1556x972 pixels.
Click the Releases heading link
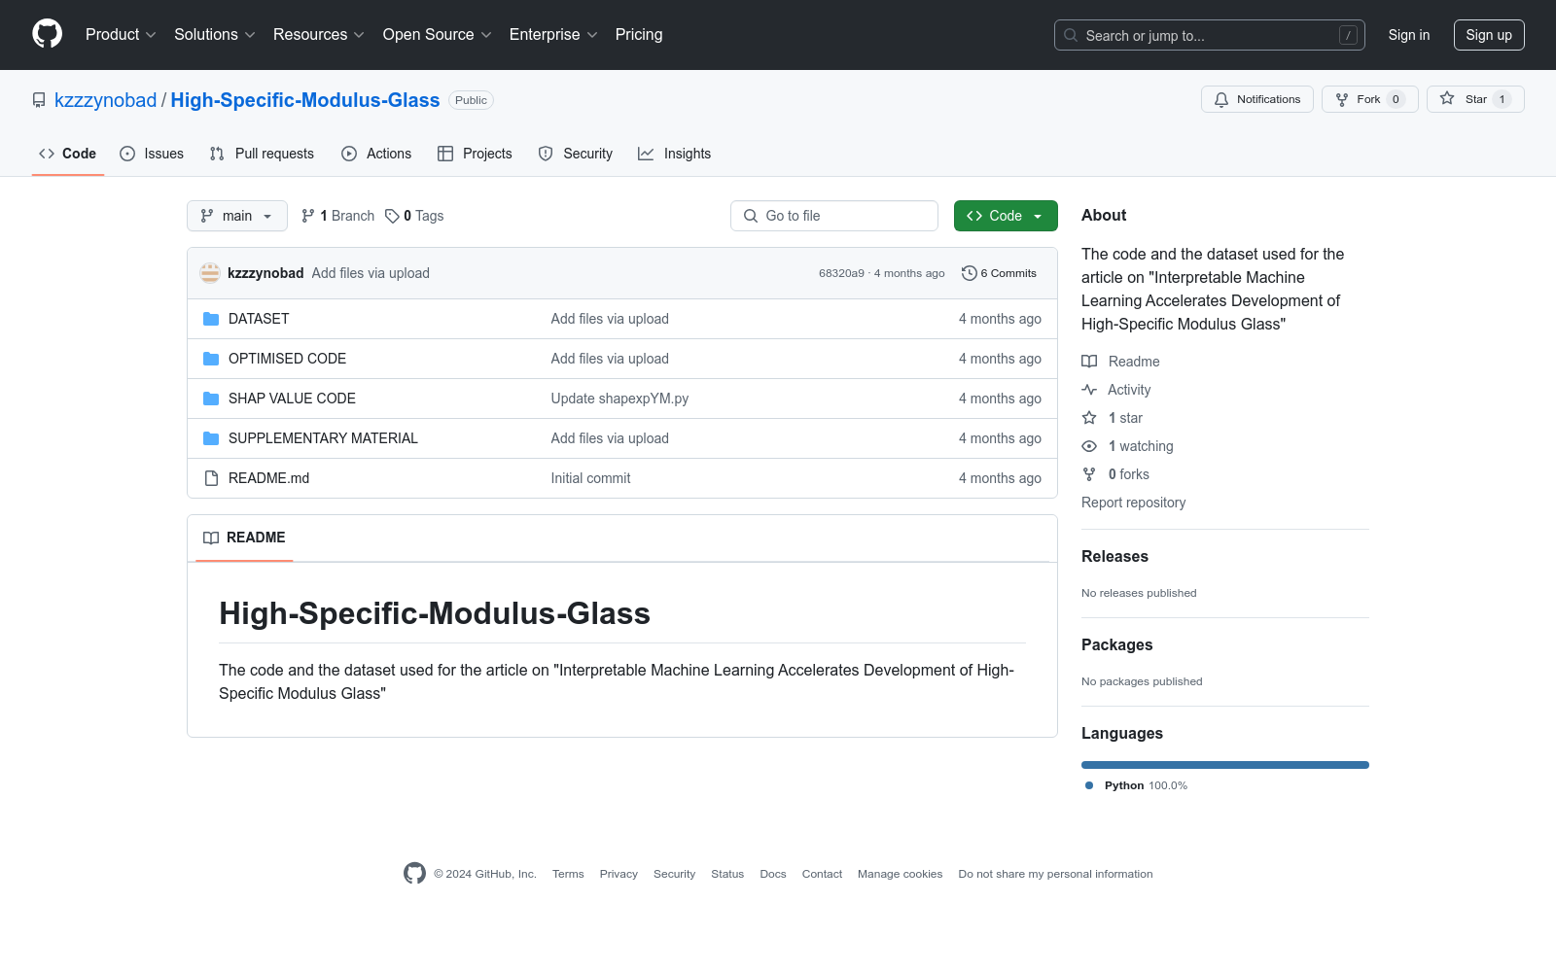[1114, 556]
